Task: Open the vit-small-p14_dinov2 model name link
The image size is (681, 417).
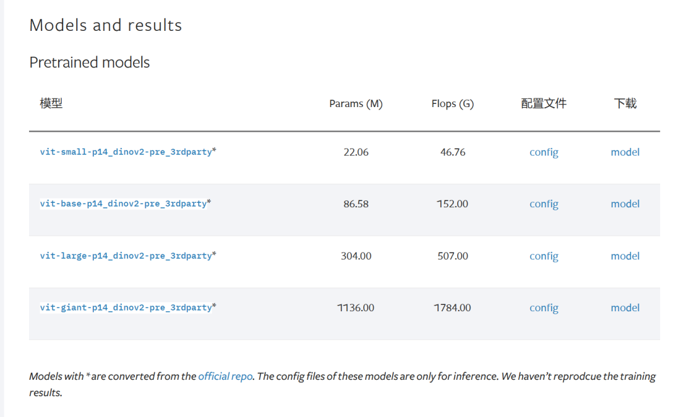Action: point(125,152)
